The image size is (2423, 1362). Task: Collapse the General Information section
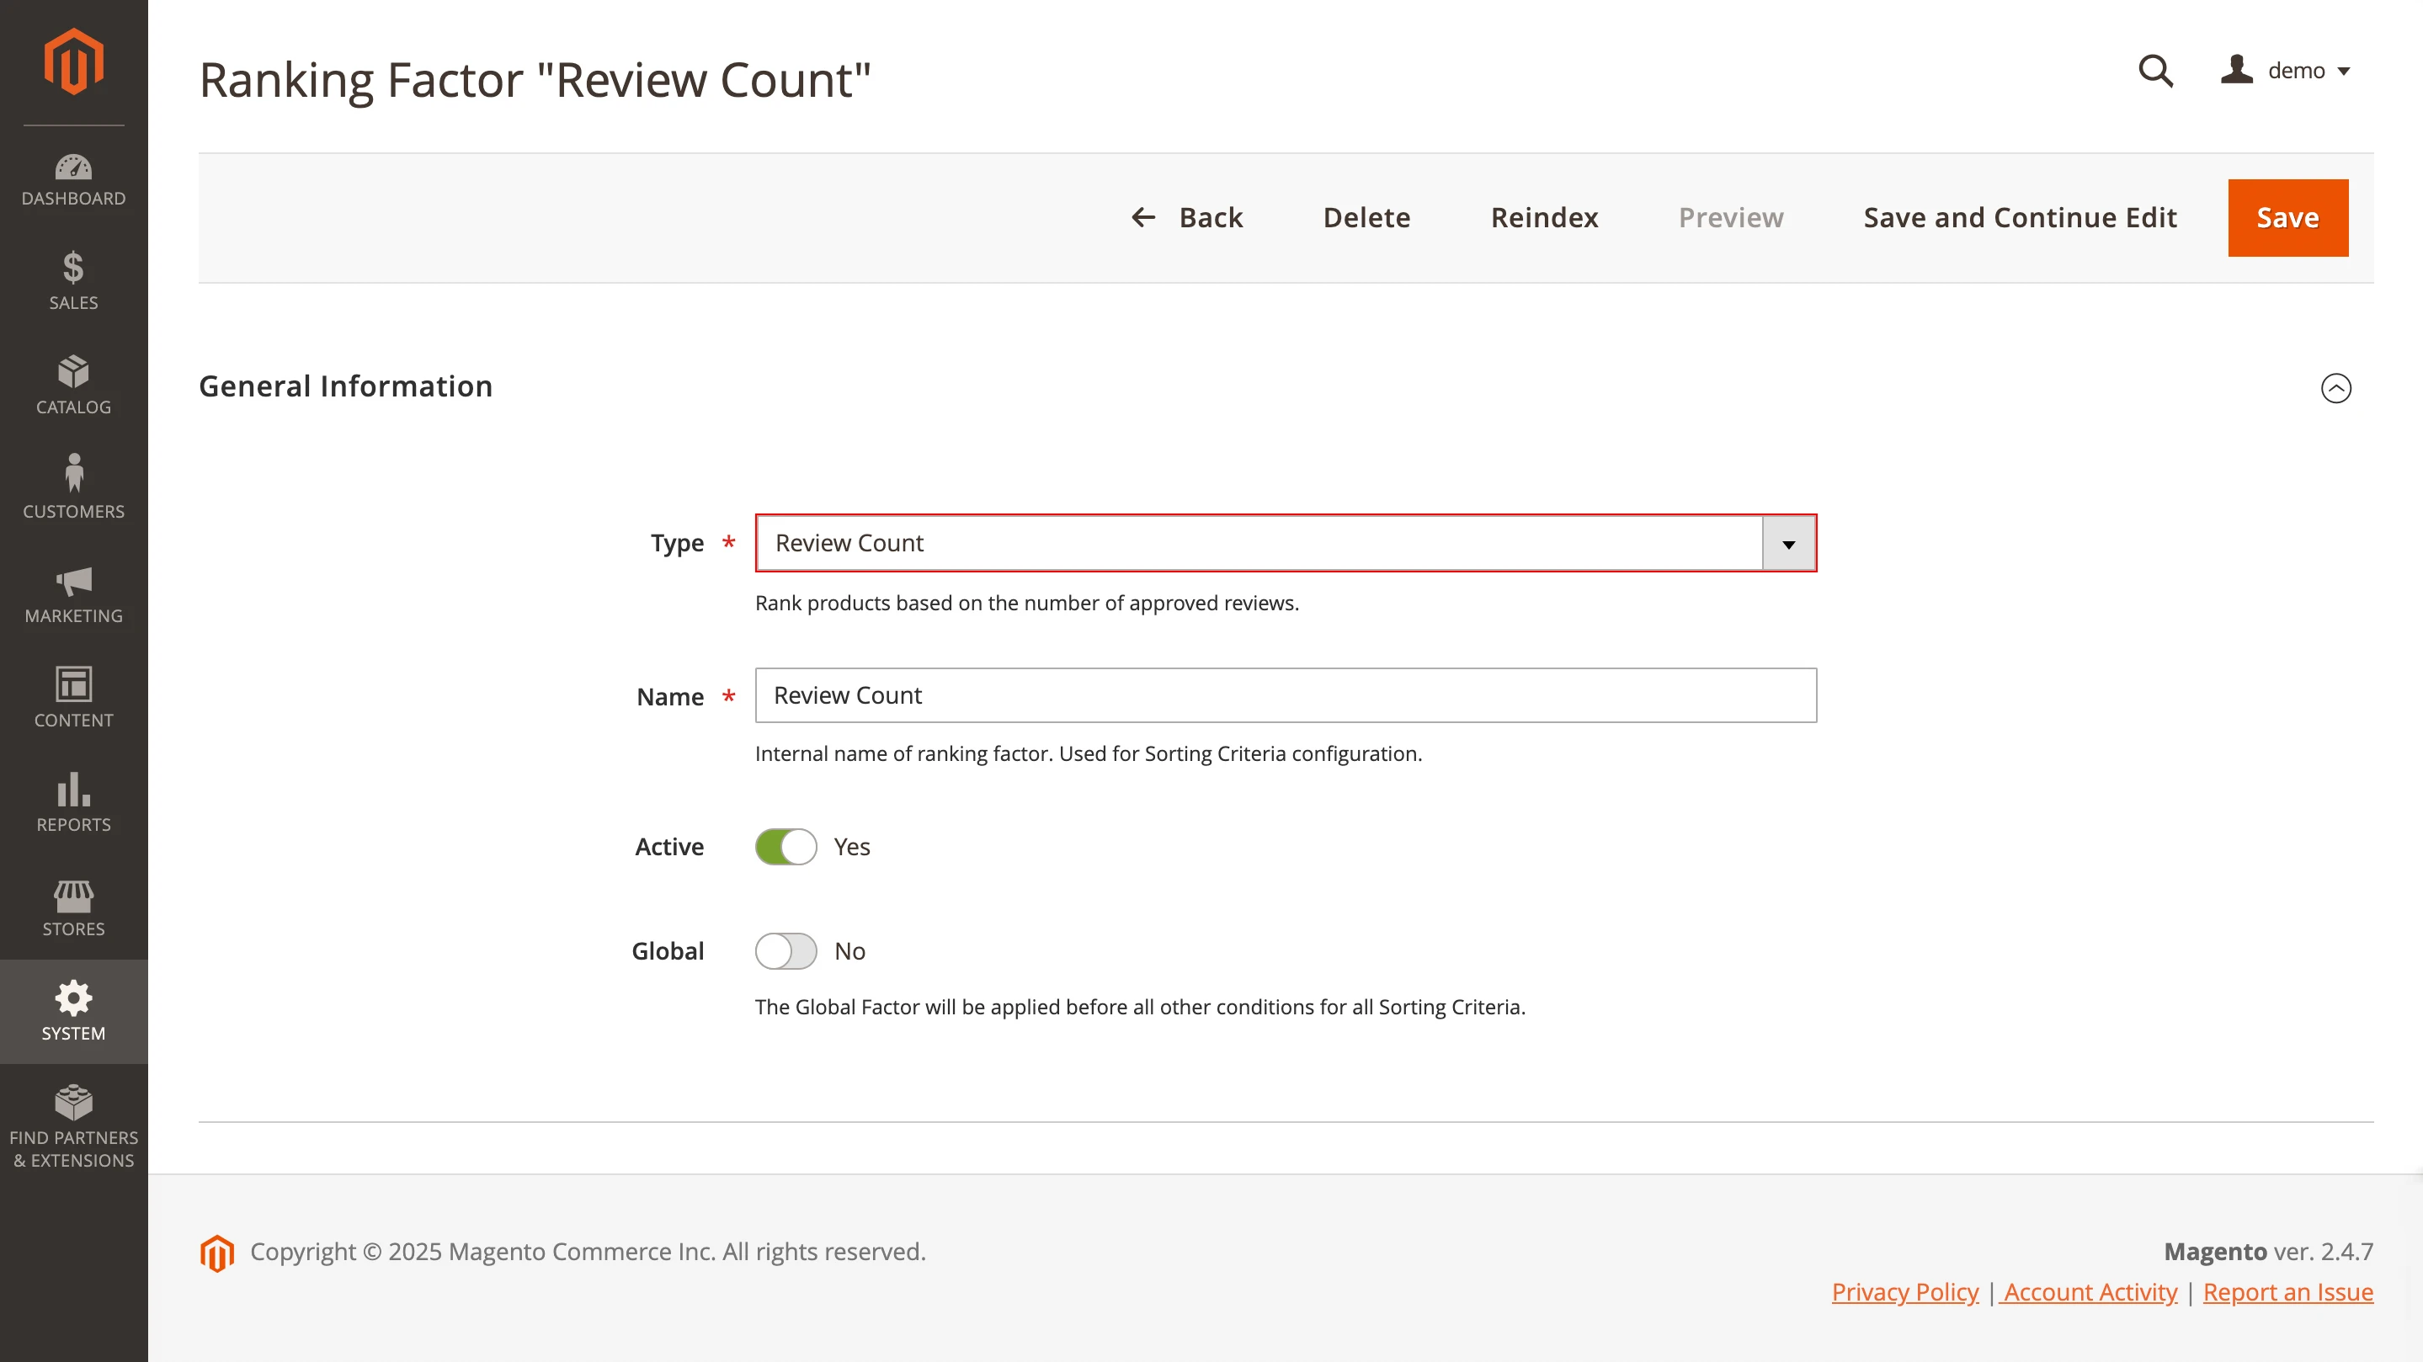(2335, 388)
